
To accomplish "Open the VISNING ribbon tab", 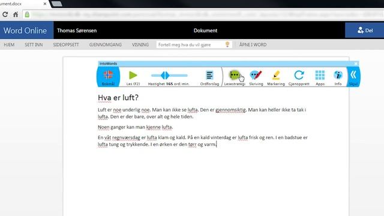I will pyautogui.click(x=140, y=45).
